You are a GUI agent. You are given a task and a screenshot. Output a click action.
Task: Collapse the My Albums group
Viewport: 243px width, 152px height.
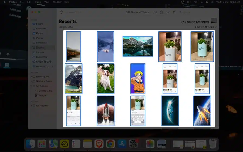tap(31, 86)
